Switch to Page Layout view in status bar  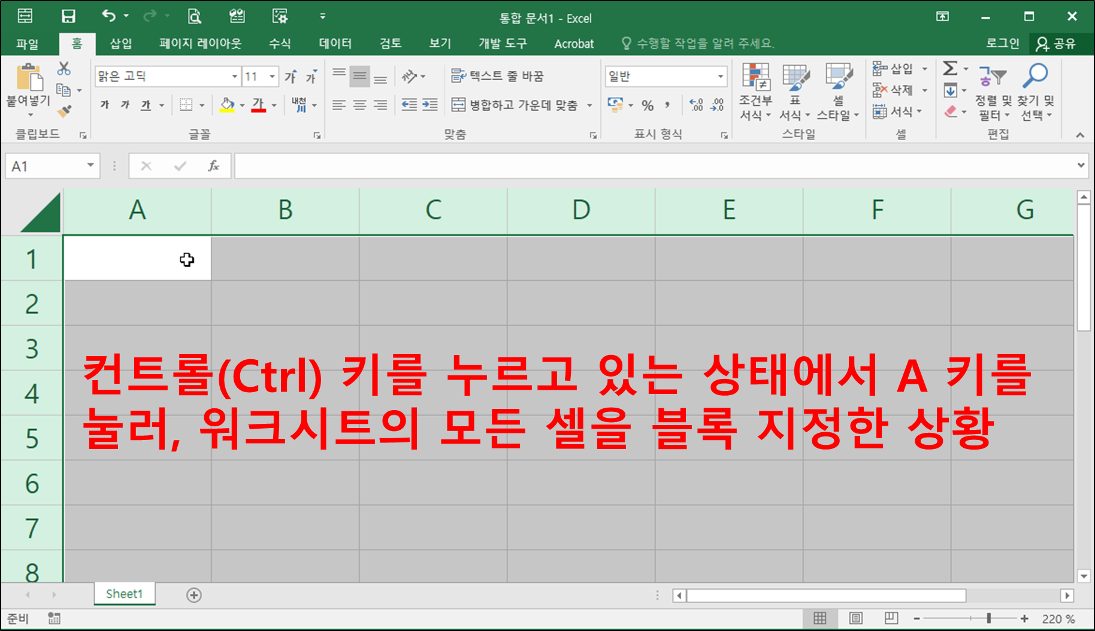(x=856, y=618)
